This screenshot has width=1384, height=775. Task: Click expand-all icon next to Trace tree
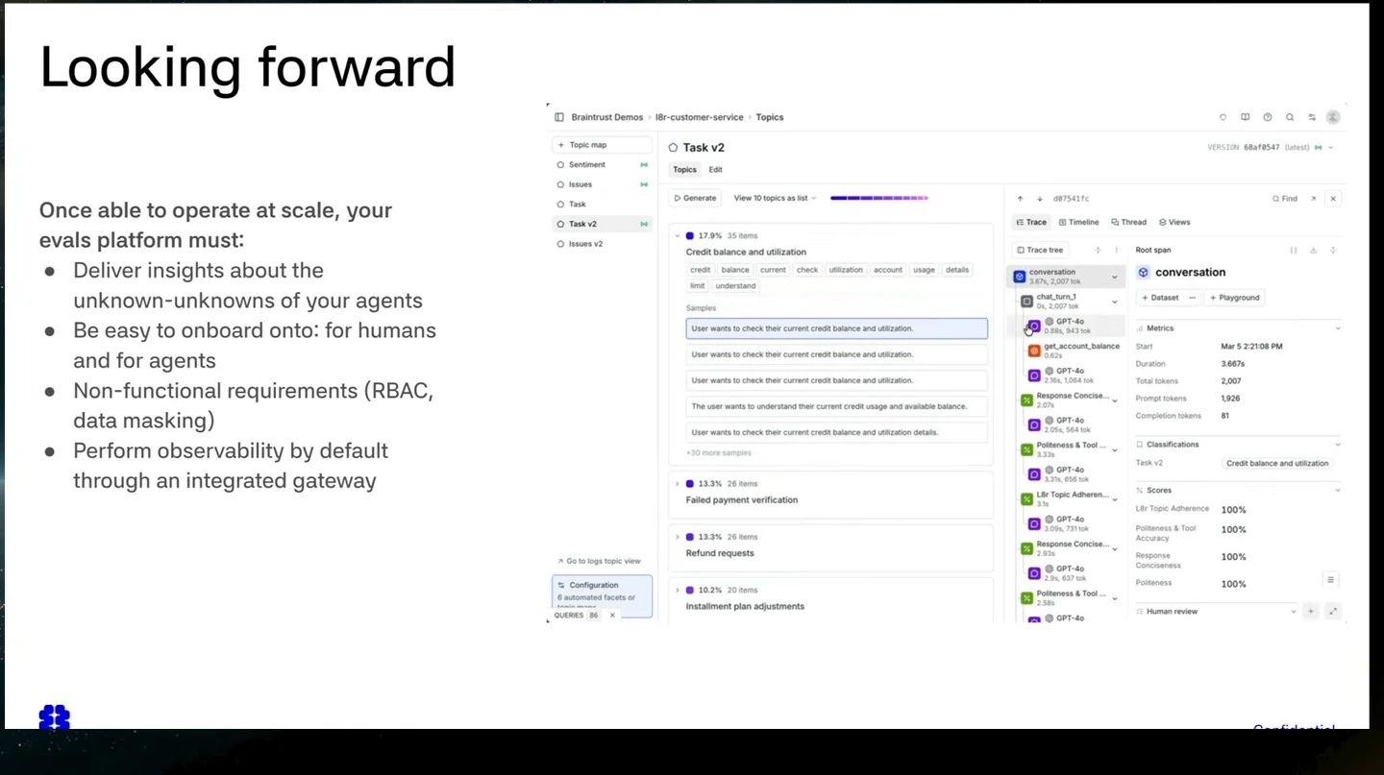pyautogui.click(x=1098, y=250)
